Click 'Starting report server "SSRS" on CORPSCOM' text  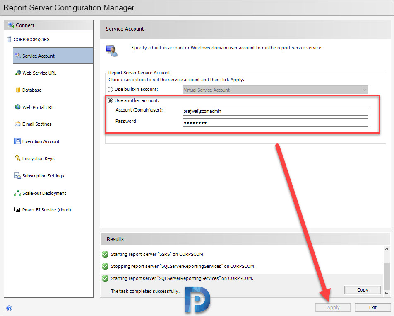158,254
